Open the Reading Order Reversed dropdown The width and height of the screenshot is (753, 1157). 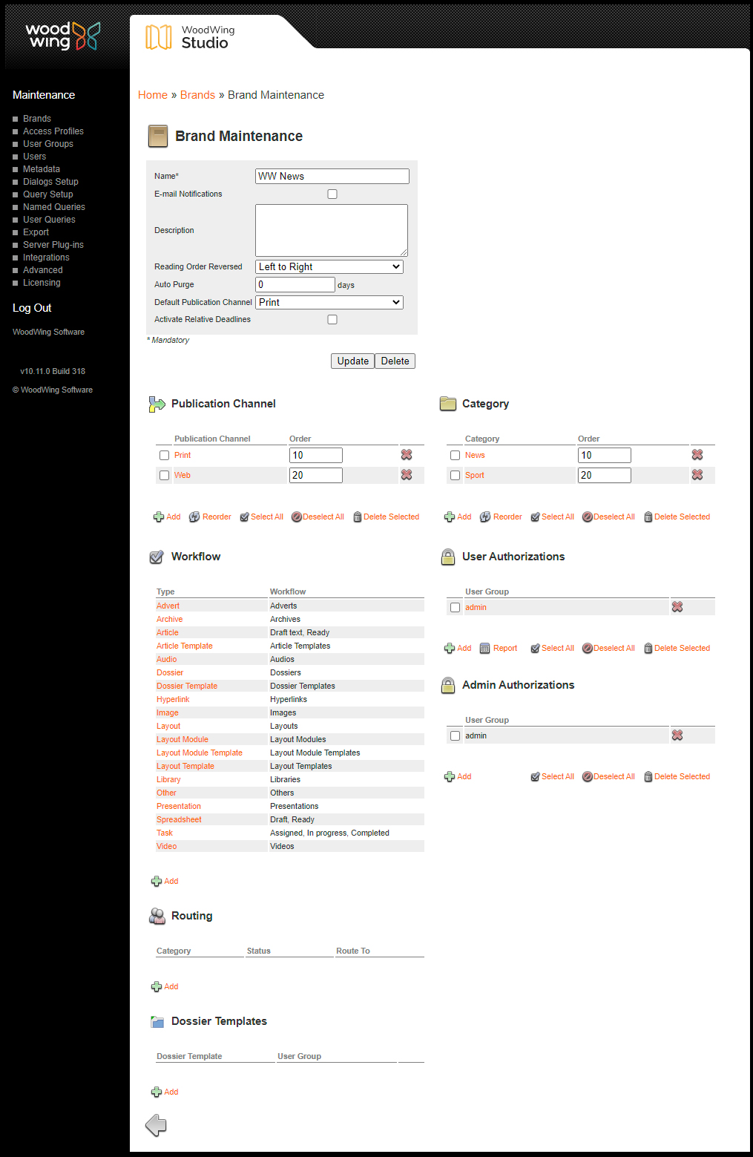click(329, 266)
